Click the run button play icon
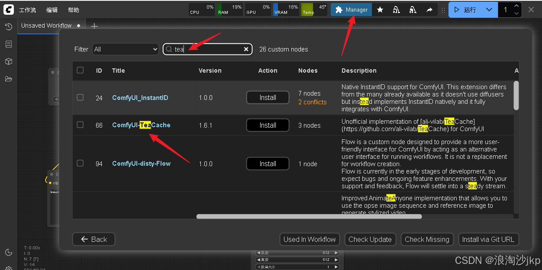542x270 pixels. point(457,10)
